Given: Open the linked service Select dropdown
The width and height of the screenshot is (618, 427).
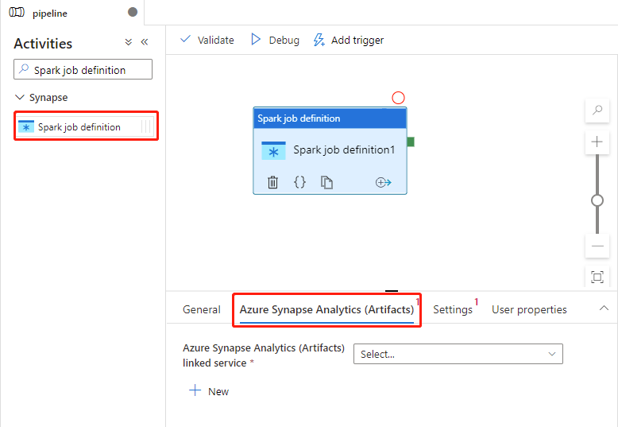Looking at the screenshot, I should tap(458, 354).
